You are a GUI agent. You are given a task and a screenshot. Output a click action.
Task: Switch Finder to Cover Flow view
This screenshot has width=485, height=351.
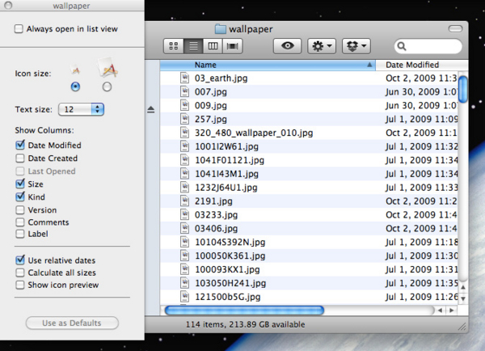232,46
